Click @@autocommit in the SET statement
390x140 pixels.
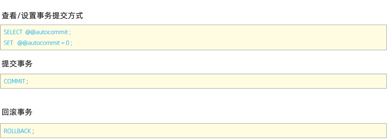pyautogui.click(x=38, y=43)
